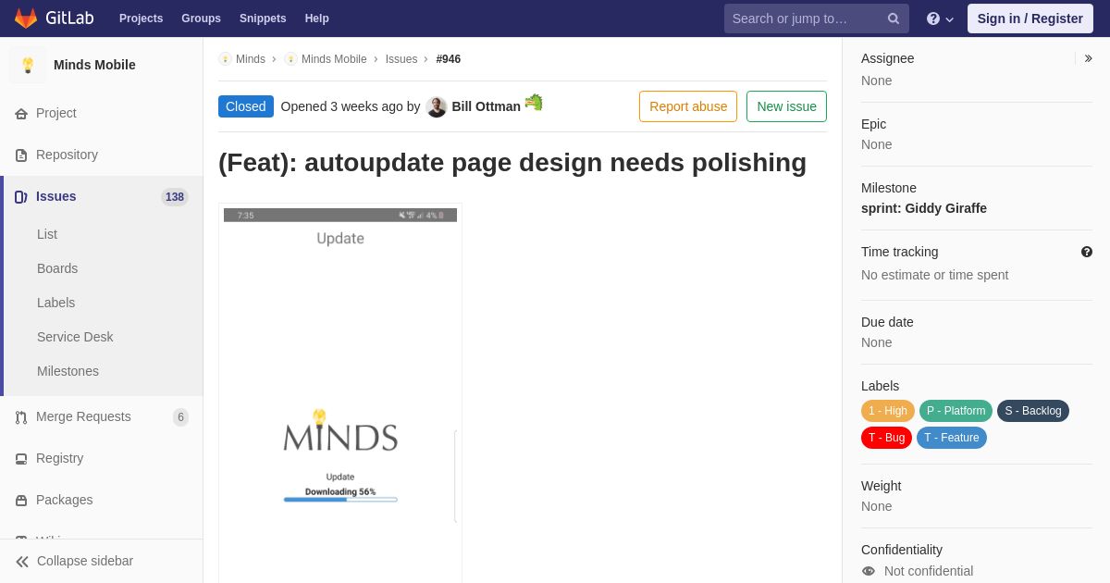This screenshot has width=1110, height=583.
Task: Open issues List
Action: point(47,234)
